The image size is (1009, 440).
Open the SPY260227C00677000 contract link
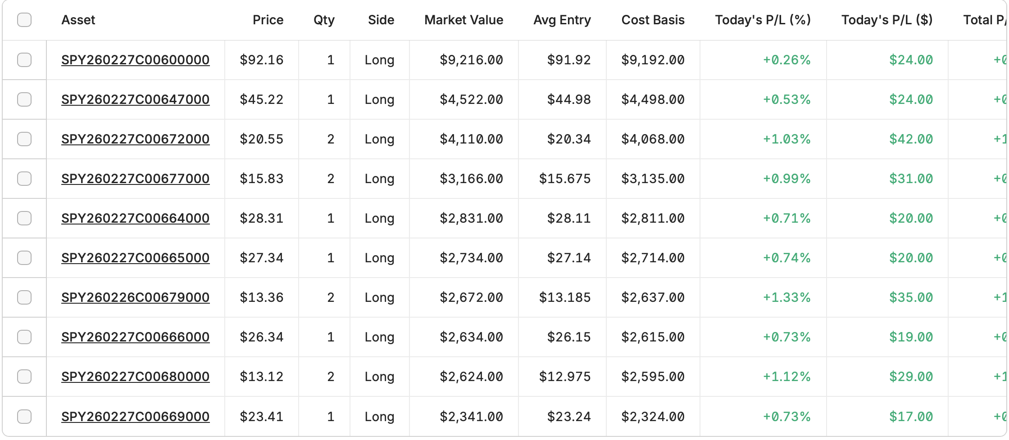point(135,179)
